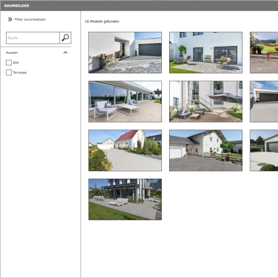The height and width of the screenshot is (278, 278).
Task: Open the modern glass house terrace thumbnail
Action: [x=125, y=199]
